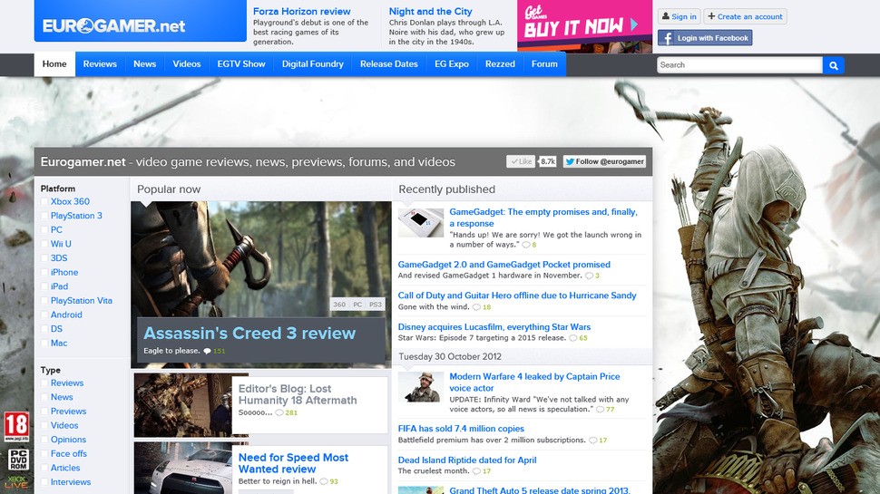Click the Facebook Like thumbs-up button
880x494 pixels.
coord(521,161)
